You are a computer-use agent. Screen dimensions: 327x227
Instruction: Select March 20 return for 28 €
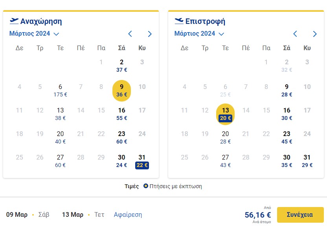click(x=226, y=138)
